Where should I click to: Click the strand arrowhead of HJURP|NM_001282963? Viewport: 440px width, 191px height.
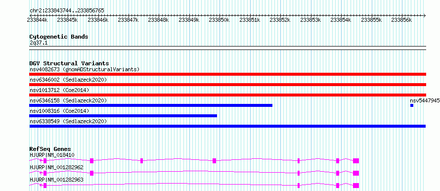[x=41, y=186]
